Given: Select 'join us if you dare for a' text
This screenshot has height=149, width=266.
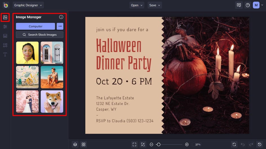Looking at the screenshot, I should point(122,30).
